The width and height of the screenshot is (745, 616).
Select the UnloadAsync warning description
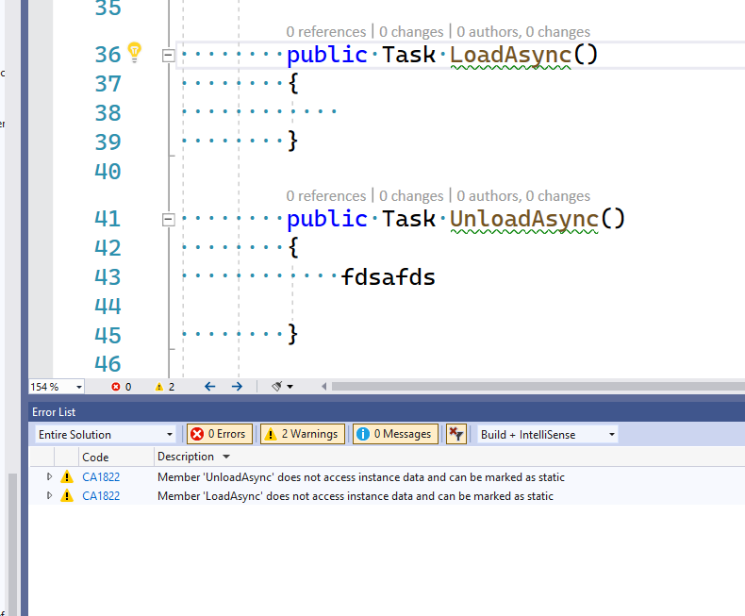pos(361,476)
